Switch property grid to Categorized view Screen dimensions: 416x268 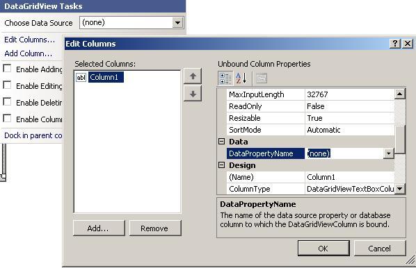(x=225, y=78)
